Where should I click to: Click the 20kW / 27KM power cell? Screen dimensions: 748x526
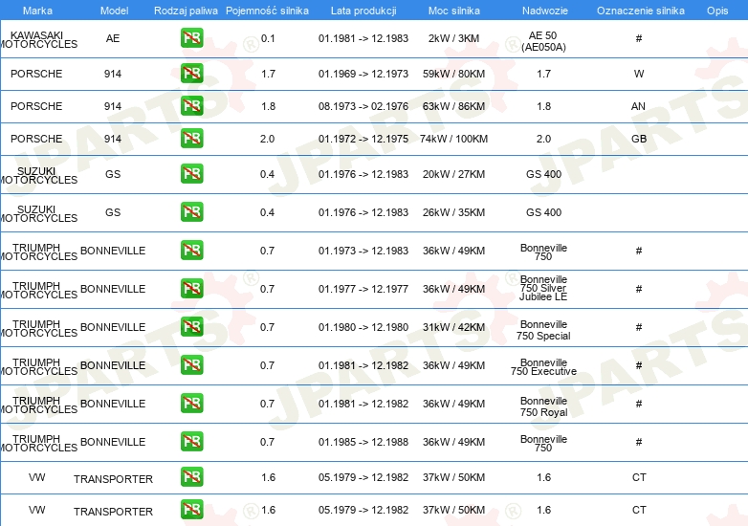click(x=453, y=174)
